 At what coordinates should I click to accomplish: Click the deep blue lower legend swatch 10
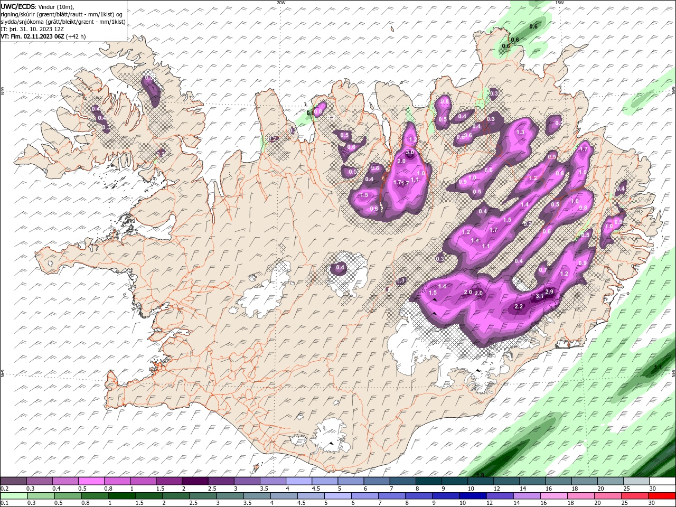pyautogui.click(x=473, y=496)
